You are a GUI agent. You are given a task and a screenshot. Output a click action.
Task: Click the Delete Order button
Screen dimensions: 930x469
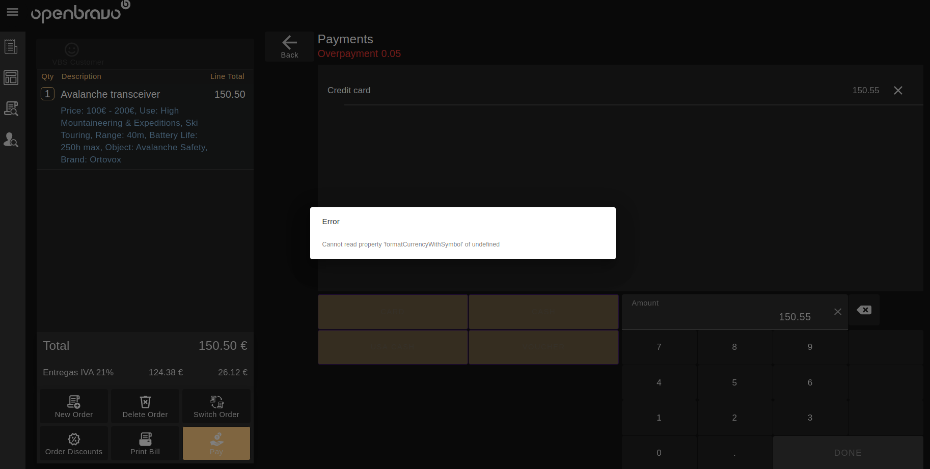pos(145,406)
